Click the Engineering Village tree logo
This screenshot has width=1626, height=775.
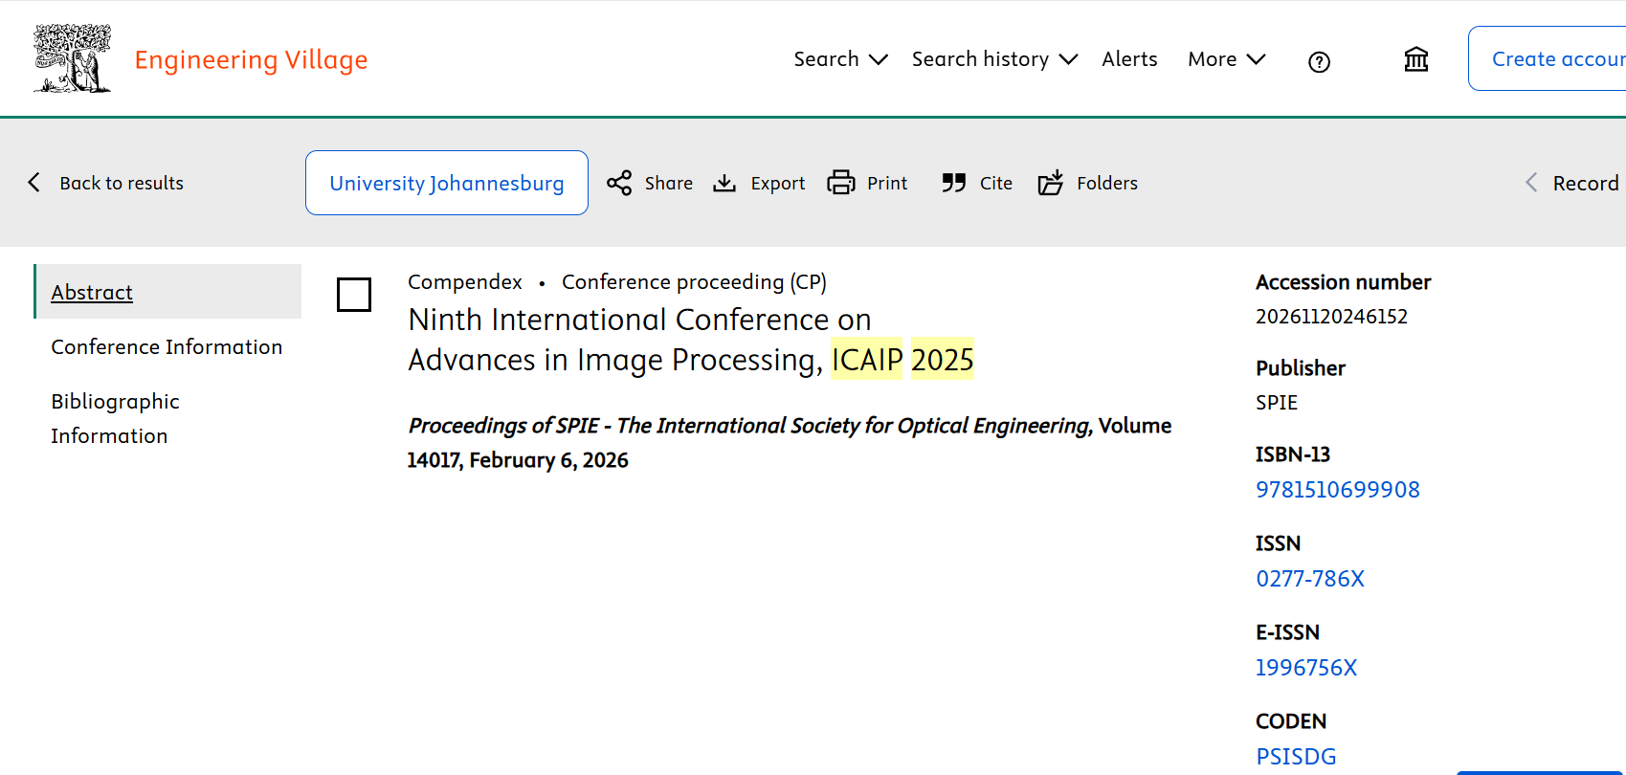pos(73,58)
